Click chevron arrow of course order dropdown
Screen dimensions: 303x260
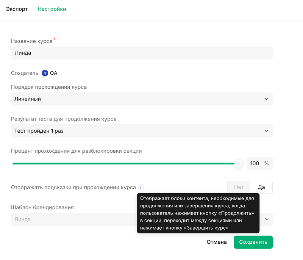click(x=267, y=99)
